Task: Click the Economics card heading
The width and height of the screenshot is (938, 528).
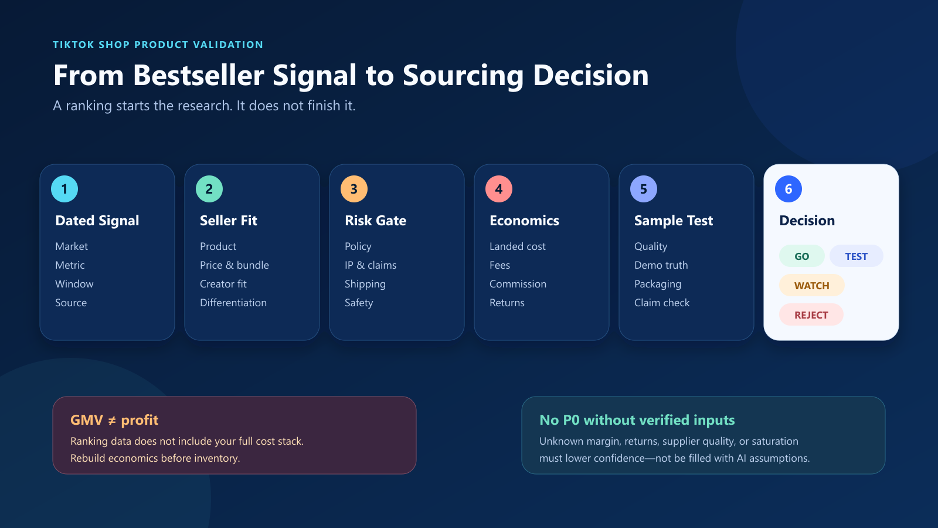Action: click(525, 221)
